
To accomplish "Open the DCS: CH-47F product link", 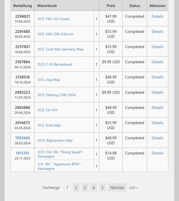I will pyautogui.click(x=47, y=110).
